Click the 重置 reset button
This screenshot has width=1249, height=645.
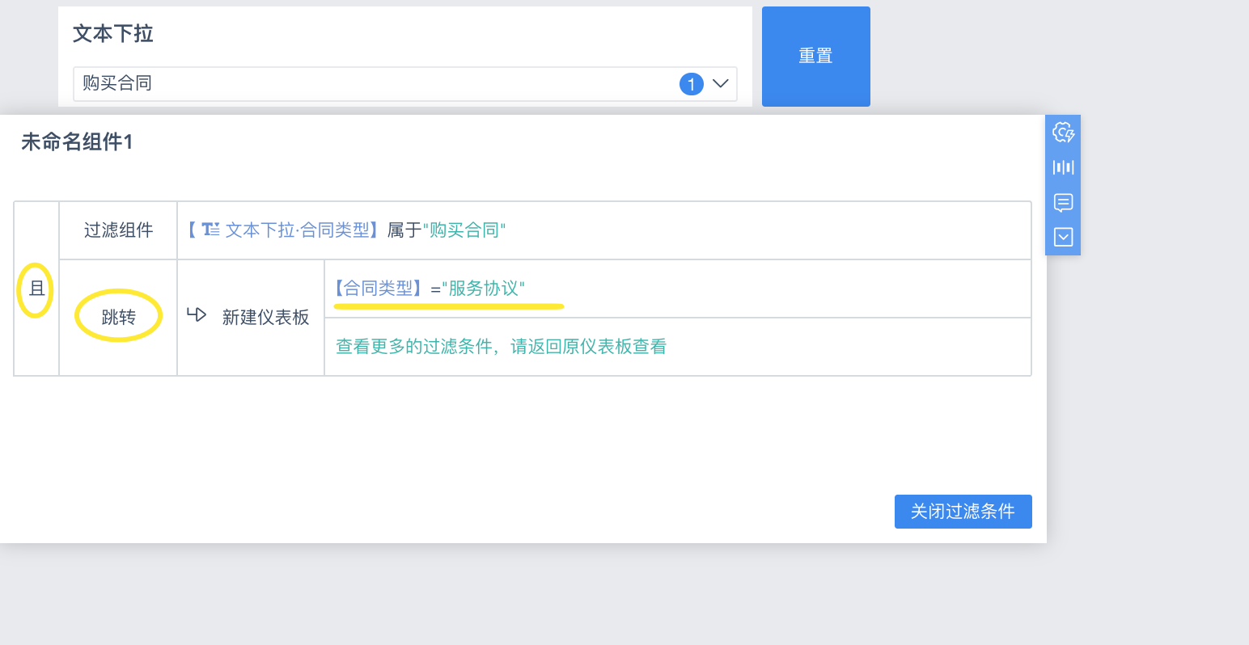click(x=815, y=57)
